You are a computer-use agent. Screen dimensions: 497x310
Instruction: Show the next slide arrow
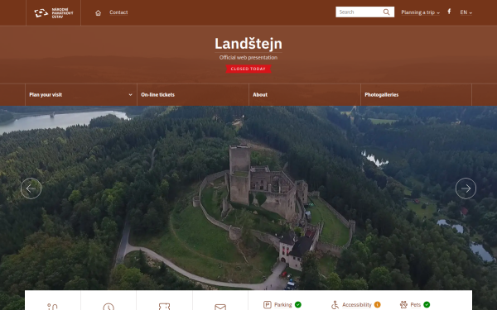click(x=466, y=188)
